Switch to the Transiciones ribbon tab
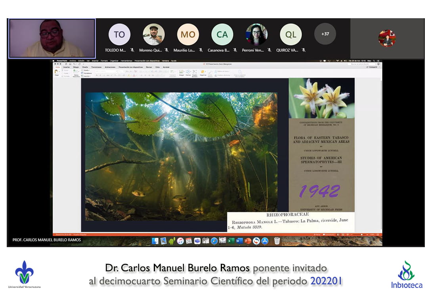Screen dimensions: 432x301 96,67
